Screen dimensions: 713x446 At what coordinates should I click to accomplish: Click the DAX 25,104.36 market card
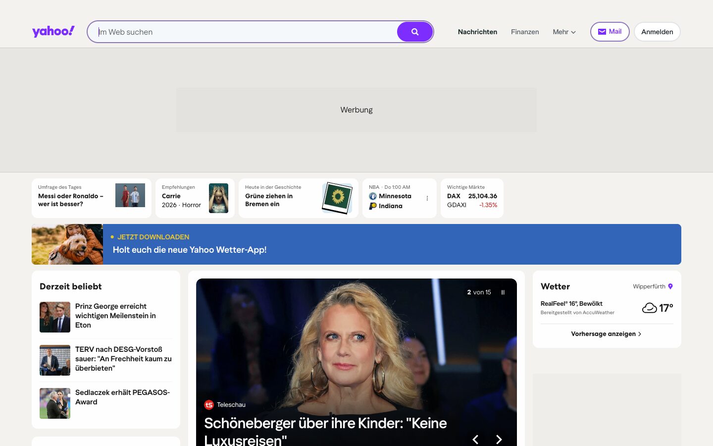[x=472, y=198]
